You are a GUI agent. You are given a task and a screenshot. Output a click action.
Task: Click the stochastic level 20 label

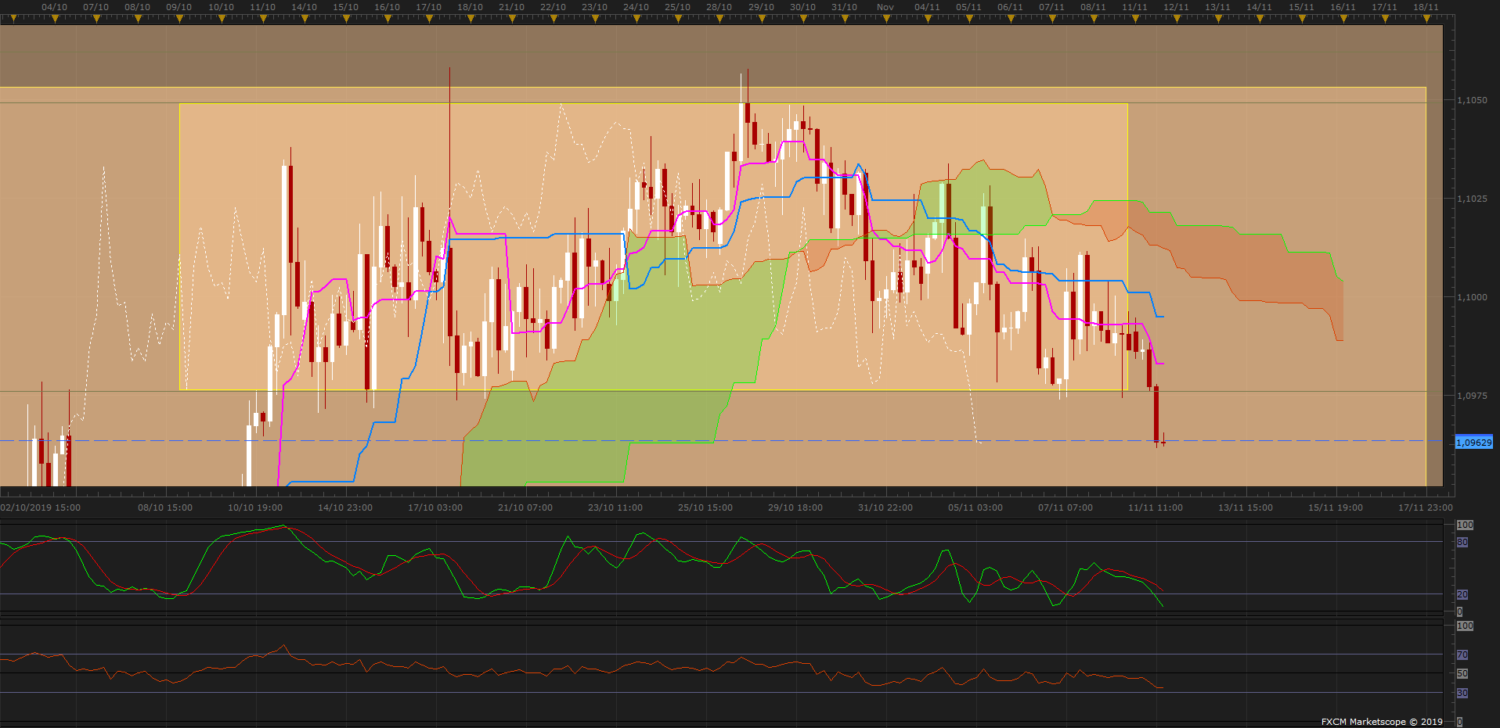pos(1462,594)
